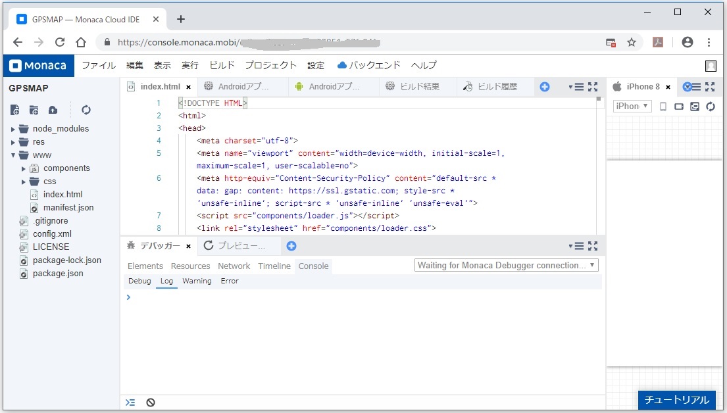Image resolution: width=727 pixels, height=413 pixels.
Task: Open the Monaca Debugger connection dropdown
Action: (507, 266)
